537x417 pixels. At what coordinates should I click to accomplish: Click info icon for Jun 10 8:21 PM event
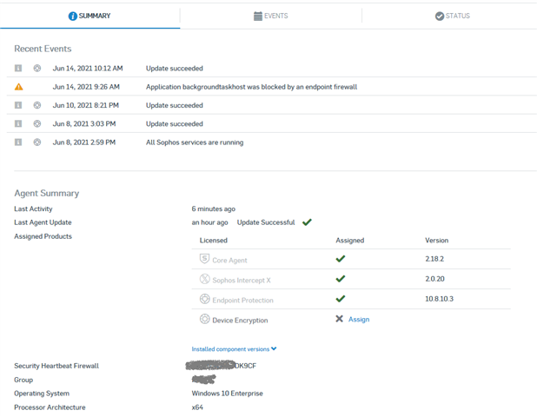tap(18, 105)
